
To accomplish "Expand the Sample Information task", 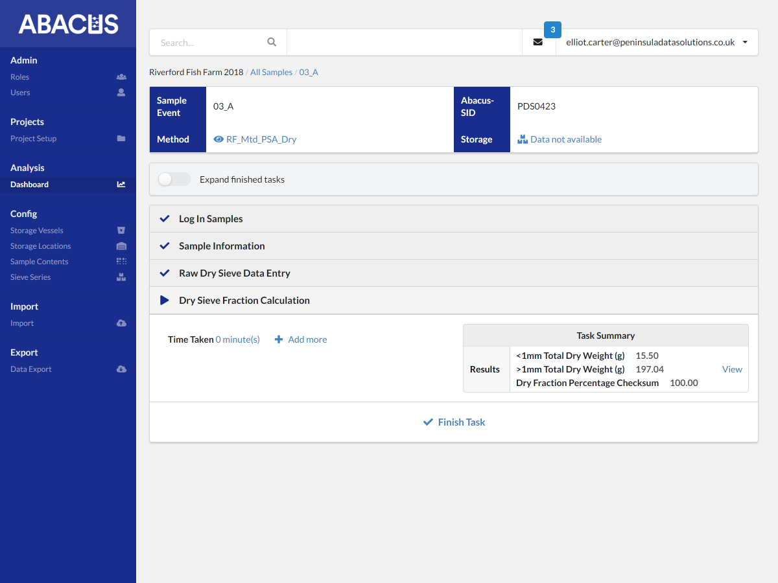I will pos(454,246).
